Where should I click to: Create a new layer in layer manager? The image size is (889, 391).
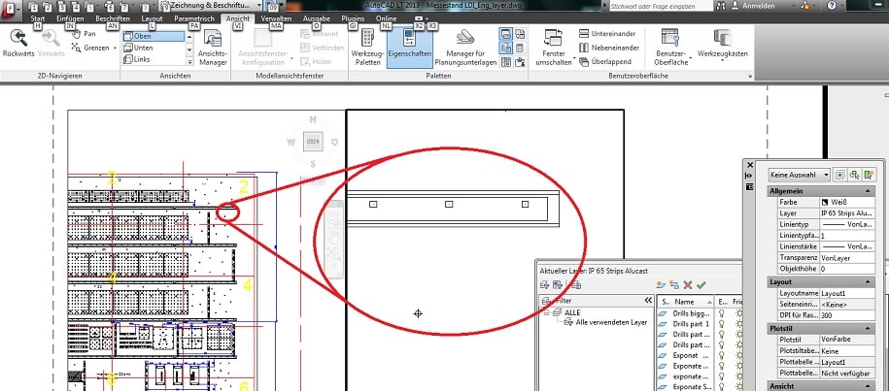tap(660, 285)
